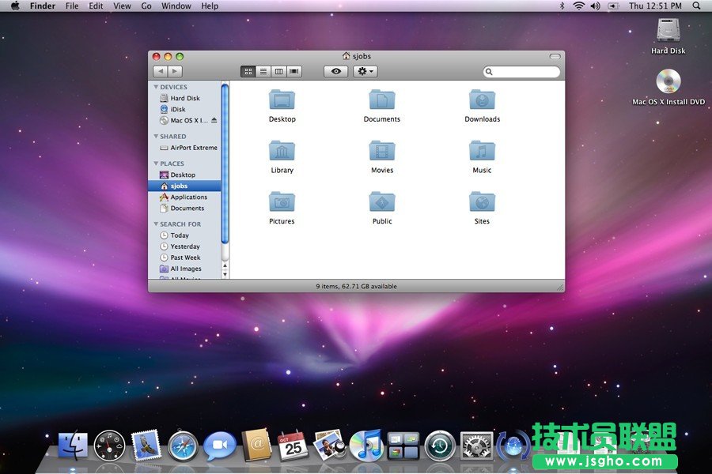Launch iTunes from the Dock
This screenshot has height=474, width=712.
[368, 445]
